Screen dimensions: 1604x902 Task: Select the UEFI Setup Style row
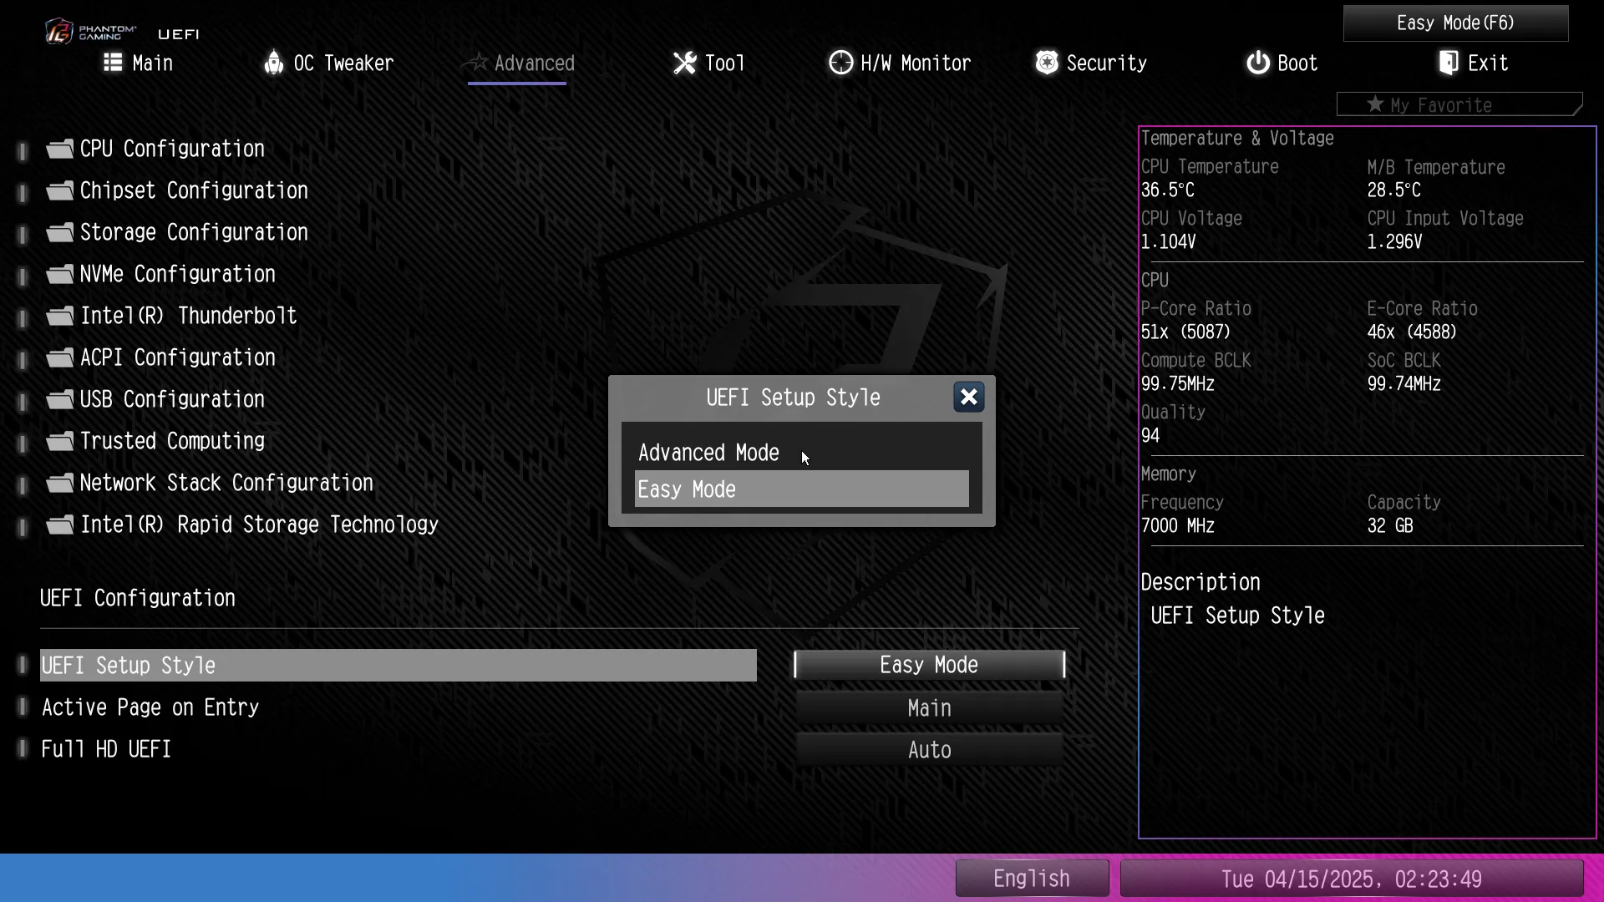398,665
